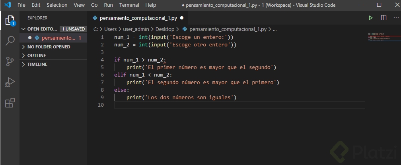401x165 pixels.
Task: Click the 'Los dos números son iguales' string
Action: (x=189, y=98)
